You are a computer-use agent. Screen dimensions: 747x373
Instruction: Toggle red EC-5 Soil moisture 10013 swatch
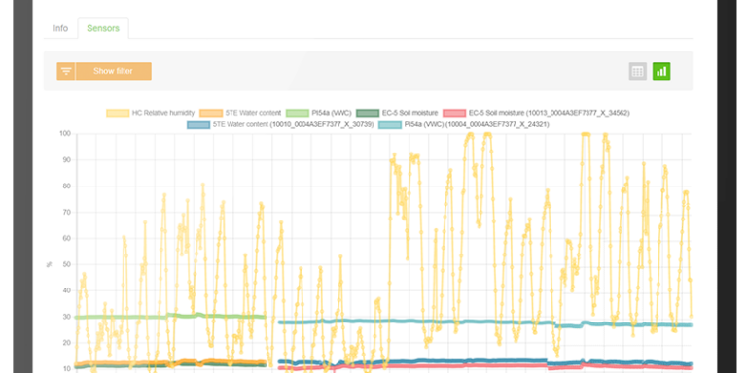[454, 113]
